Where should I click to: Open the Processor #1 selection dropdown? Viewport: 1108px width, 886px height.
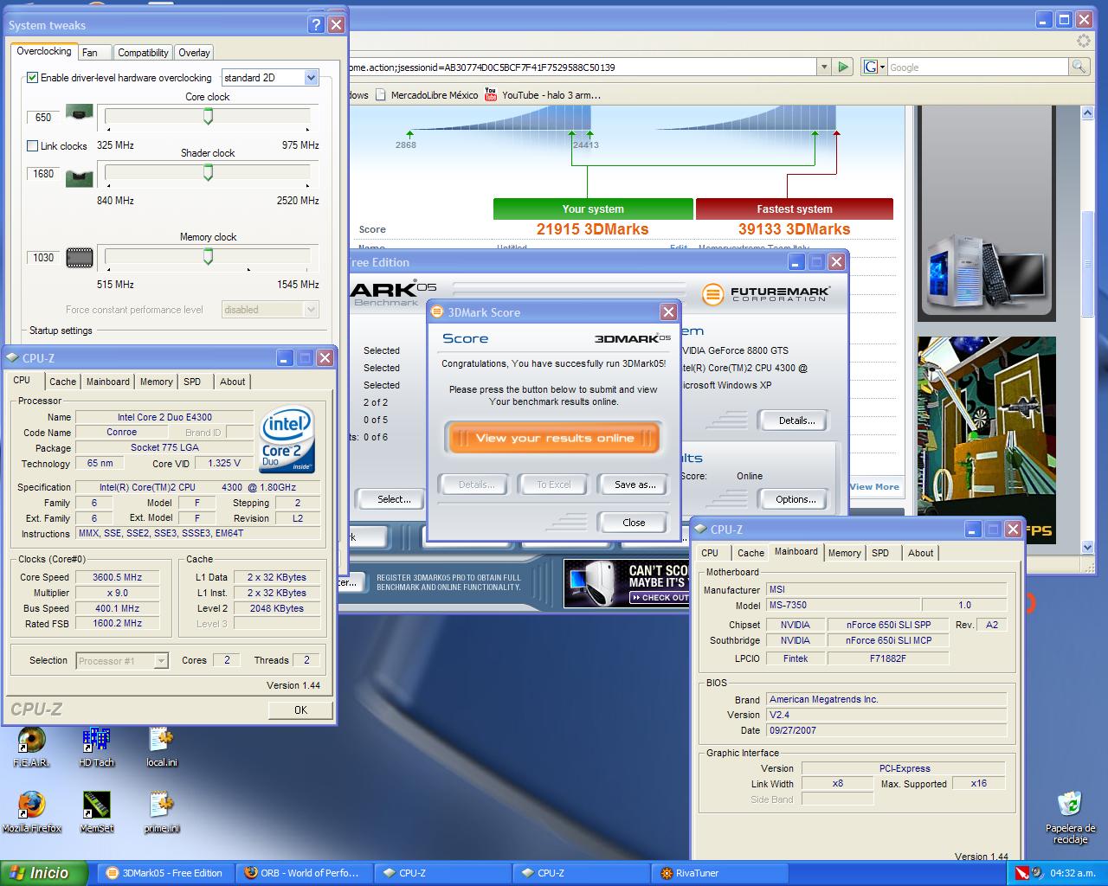click(122, 660)
